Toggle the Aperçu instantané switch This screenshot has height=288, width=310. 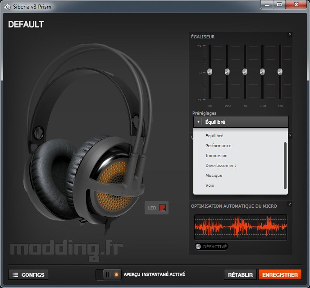(x=109, y=274)
